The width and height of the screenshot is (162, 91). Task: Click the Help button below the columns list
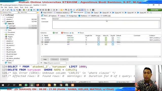(x=45, y=59)
